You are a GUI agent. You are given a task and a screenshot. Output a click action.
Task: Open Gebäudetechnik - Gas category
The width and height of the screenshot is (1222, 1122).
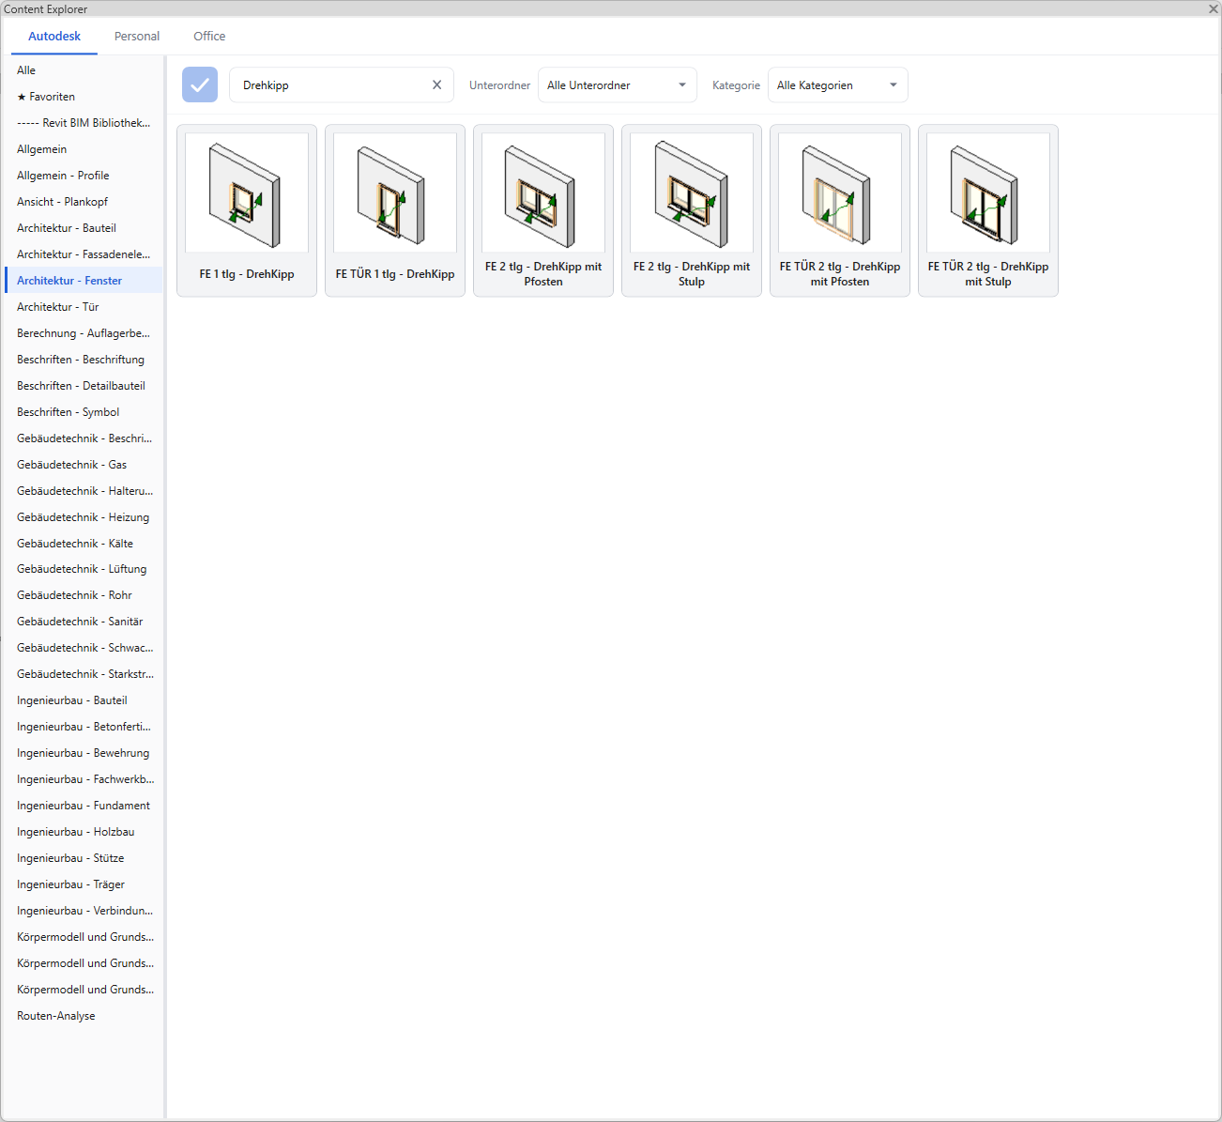[x=84, y=465]
